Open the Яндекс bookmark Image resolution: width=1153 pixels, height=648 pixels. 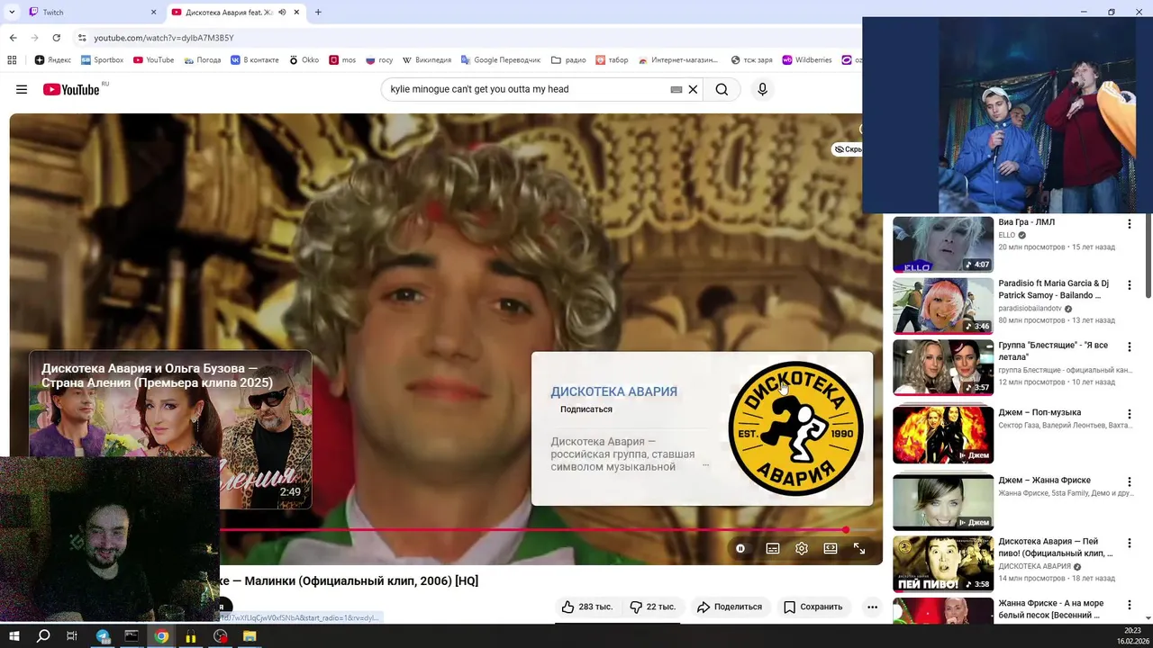point(53,60)
